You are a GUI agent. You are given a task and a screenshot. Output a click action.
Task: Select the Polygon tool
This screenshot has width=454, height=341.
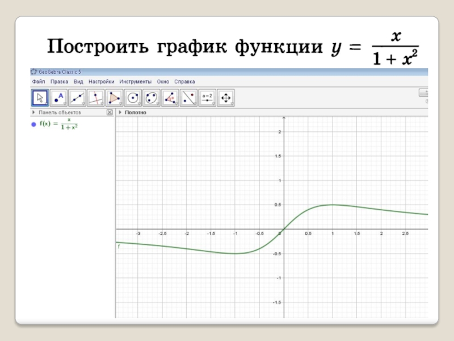(x=114, y=98)
